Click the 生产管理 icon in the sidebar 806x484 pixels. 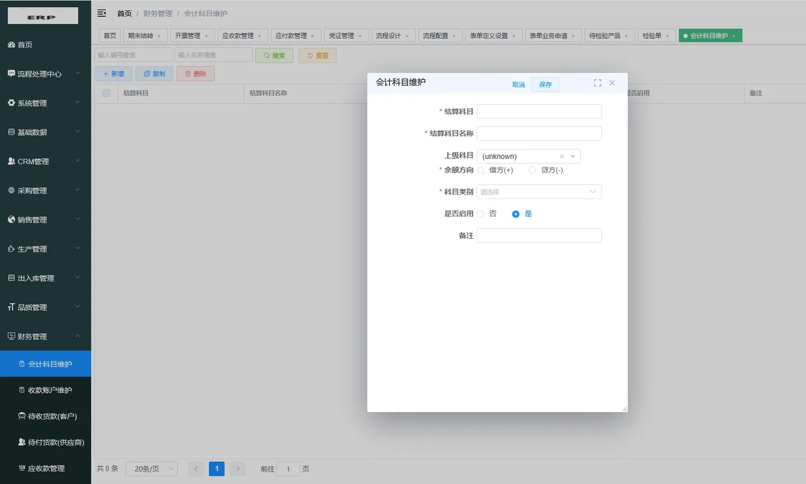pos(11,249)
